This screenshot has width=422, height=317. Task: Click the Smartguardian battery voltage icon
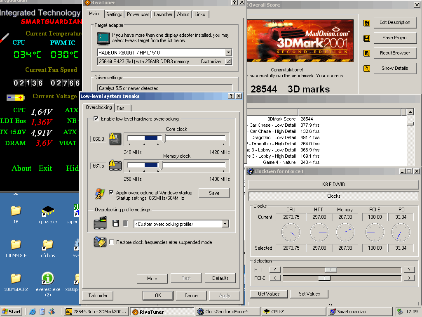(x=16, y=97)
